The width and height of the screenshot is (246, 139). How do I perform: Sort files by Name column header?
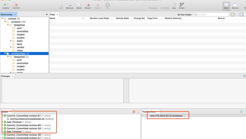[x=52, y=18]
